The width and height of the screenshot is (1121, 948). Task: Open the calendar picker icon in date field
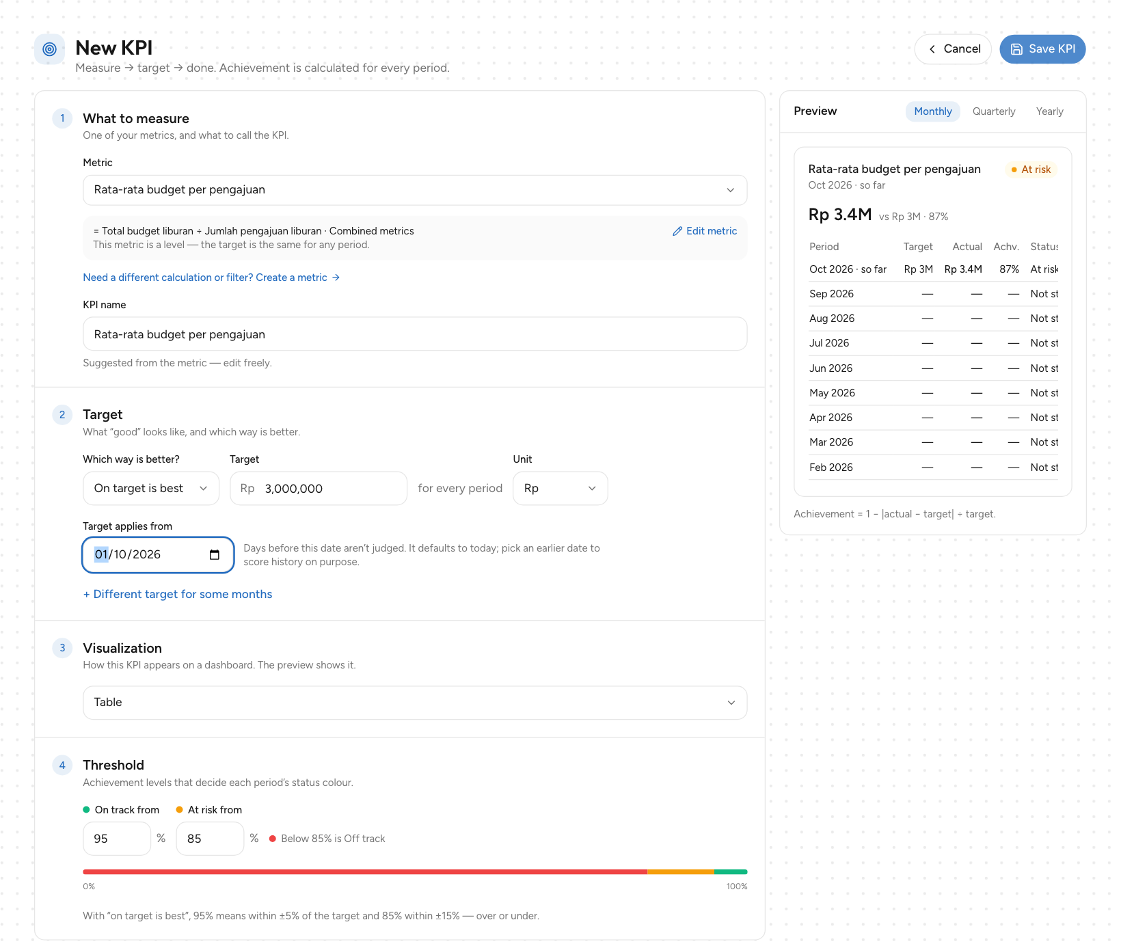[215, 555]
